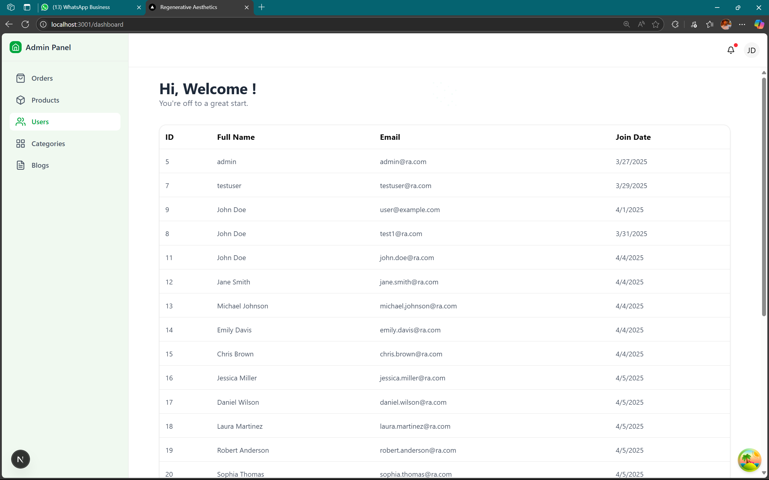Open the Copilot icon in toolbar
This screenshot has width=769, height=480.
(x=759, y=24)
